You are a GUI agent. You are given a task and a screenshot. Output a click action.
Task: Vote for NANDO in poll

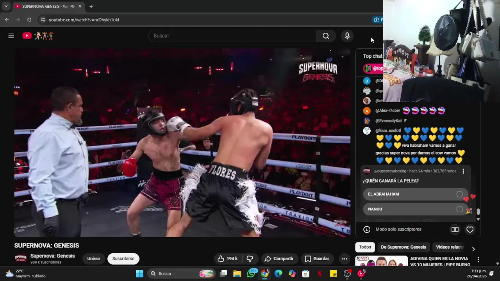[x=415, y=209]
